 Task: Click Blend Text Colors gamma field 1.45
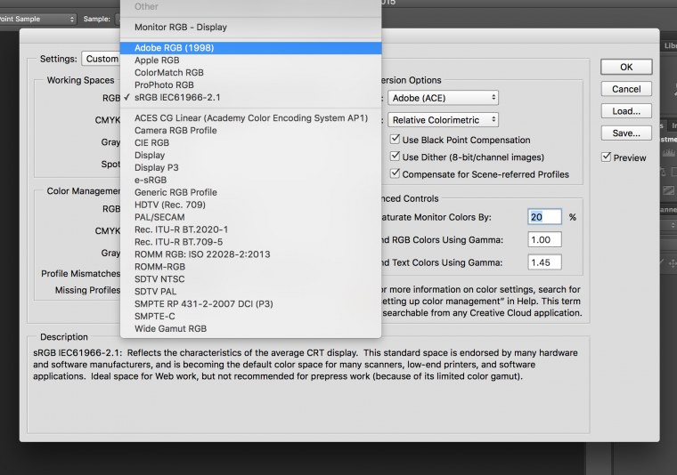(x=544, y=262)
